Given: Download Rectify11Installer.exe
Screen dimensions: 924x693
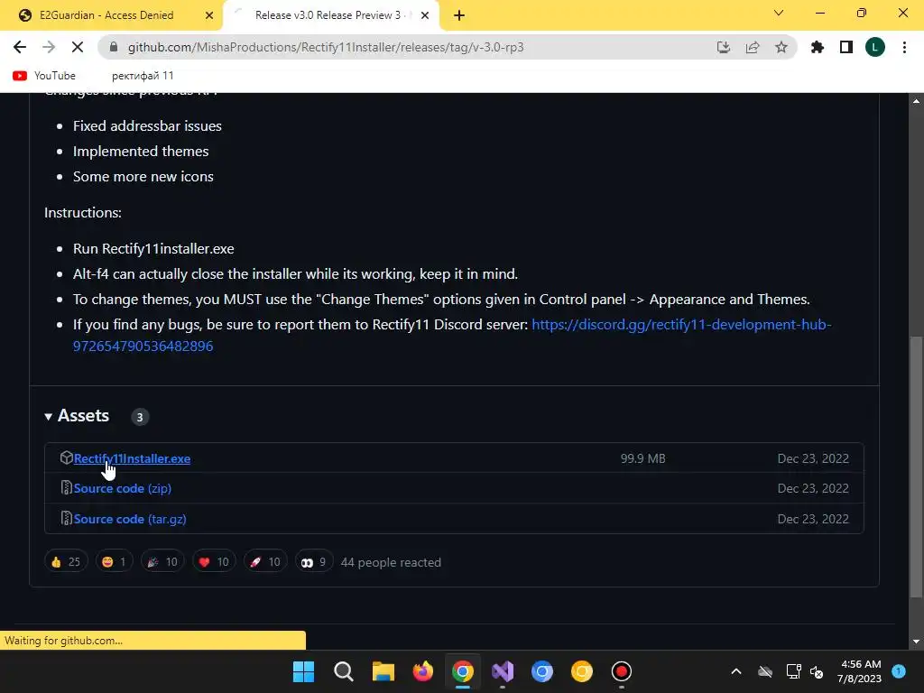Looking at the screenshot, I should point(132,458).
